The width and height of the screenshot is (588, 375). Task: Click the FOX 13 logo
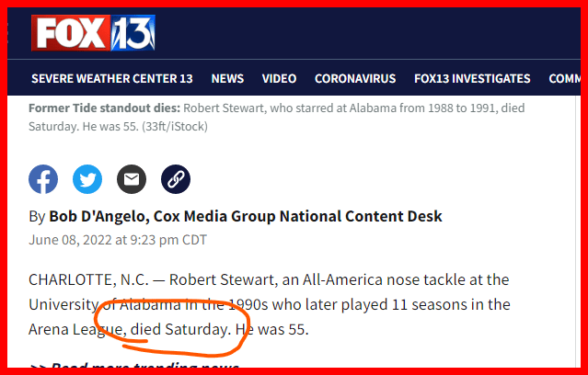pos(94,33)
